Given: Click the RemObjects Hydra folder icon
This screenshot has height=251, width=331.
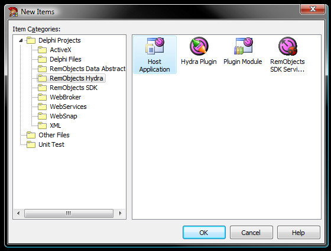Looking at the screenshot, I should [42, 78].
